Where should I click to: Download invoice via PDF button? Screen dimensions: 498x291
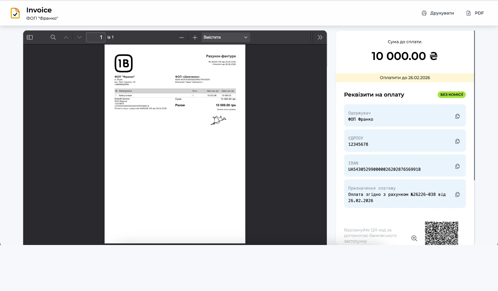click(x=475, y=13)
